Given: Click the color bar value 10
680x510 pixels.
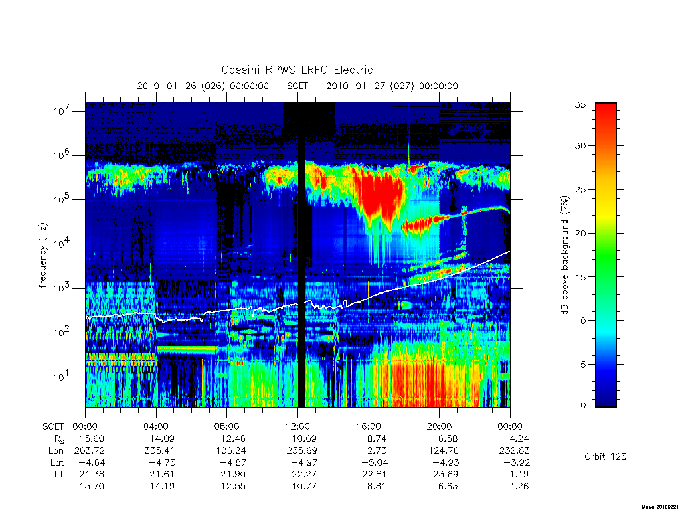Looking at the screenshot, I should coord(580,321).
